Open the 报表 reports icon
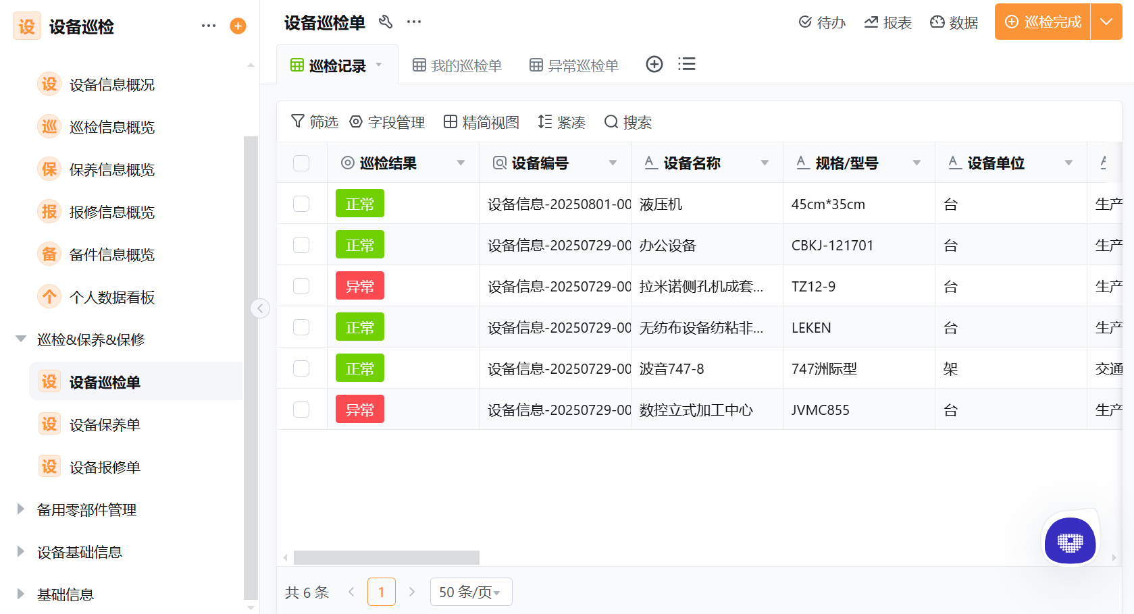Image resolution: width=1134 pixels, height=614 pixels. click(887, 22)
